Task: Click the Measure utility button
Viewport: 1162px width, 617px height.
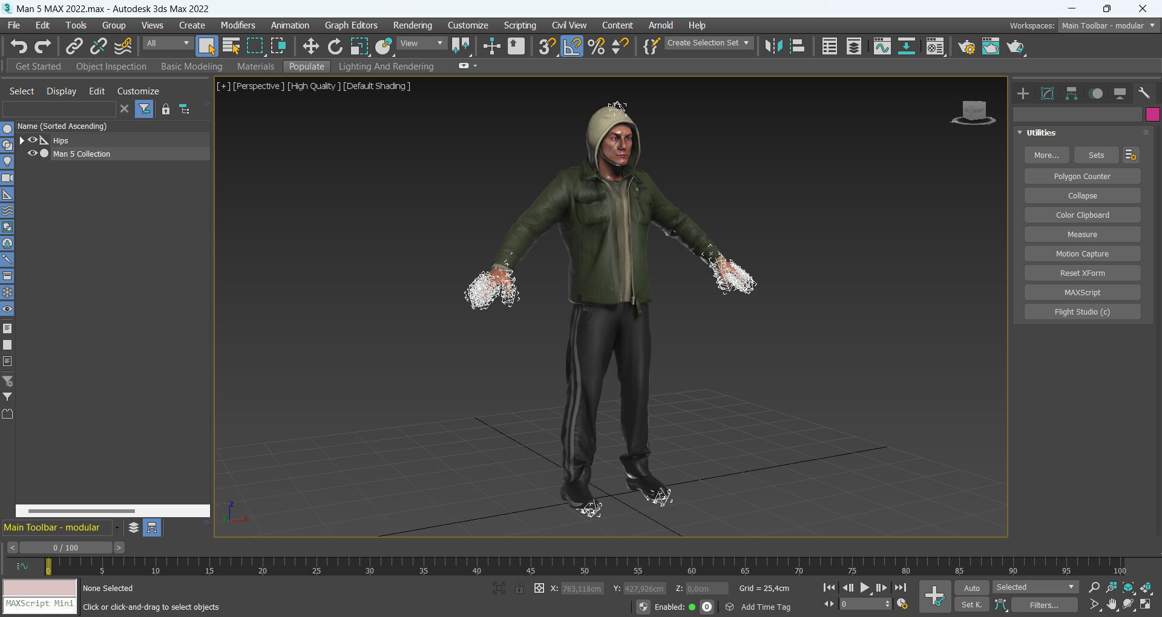Action: pyautogui.click(x=1082, y=235)
